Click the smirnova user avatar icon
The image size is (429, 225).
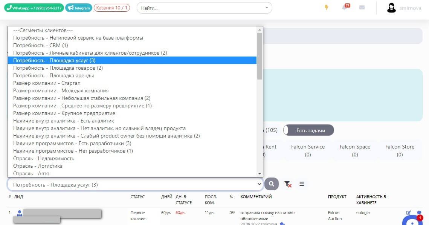(391, 8)
